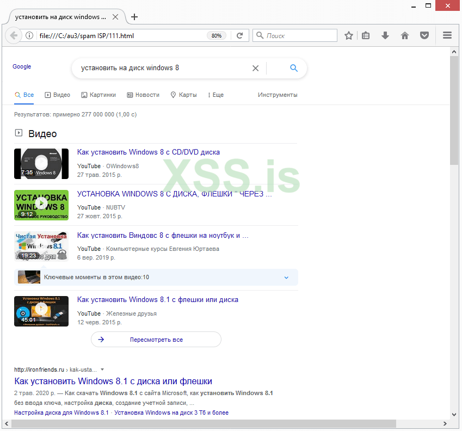Viewport: 462px width, 431px height.
Task: Open dropdown arrow next to ironfriends.ru URL
Action: pyautogui.click(x=102, y=370)
